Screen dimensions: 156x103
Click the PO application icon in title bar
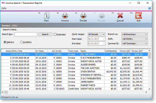[x=3, y=3]
